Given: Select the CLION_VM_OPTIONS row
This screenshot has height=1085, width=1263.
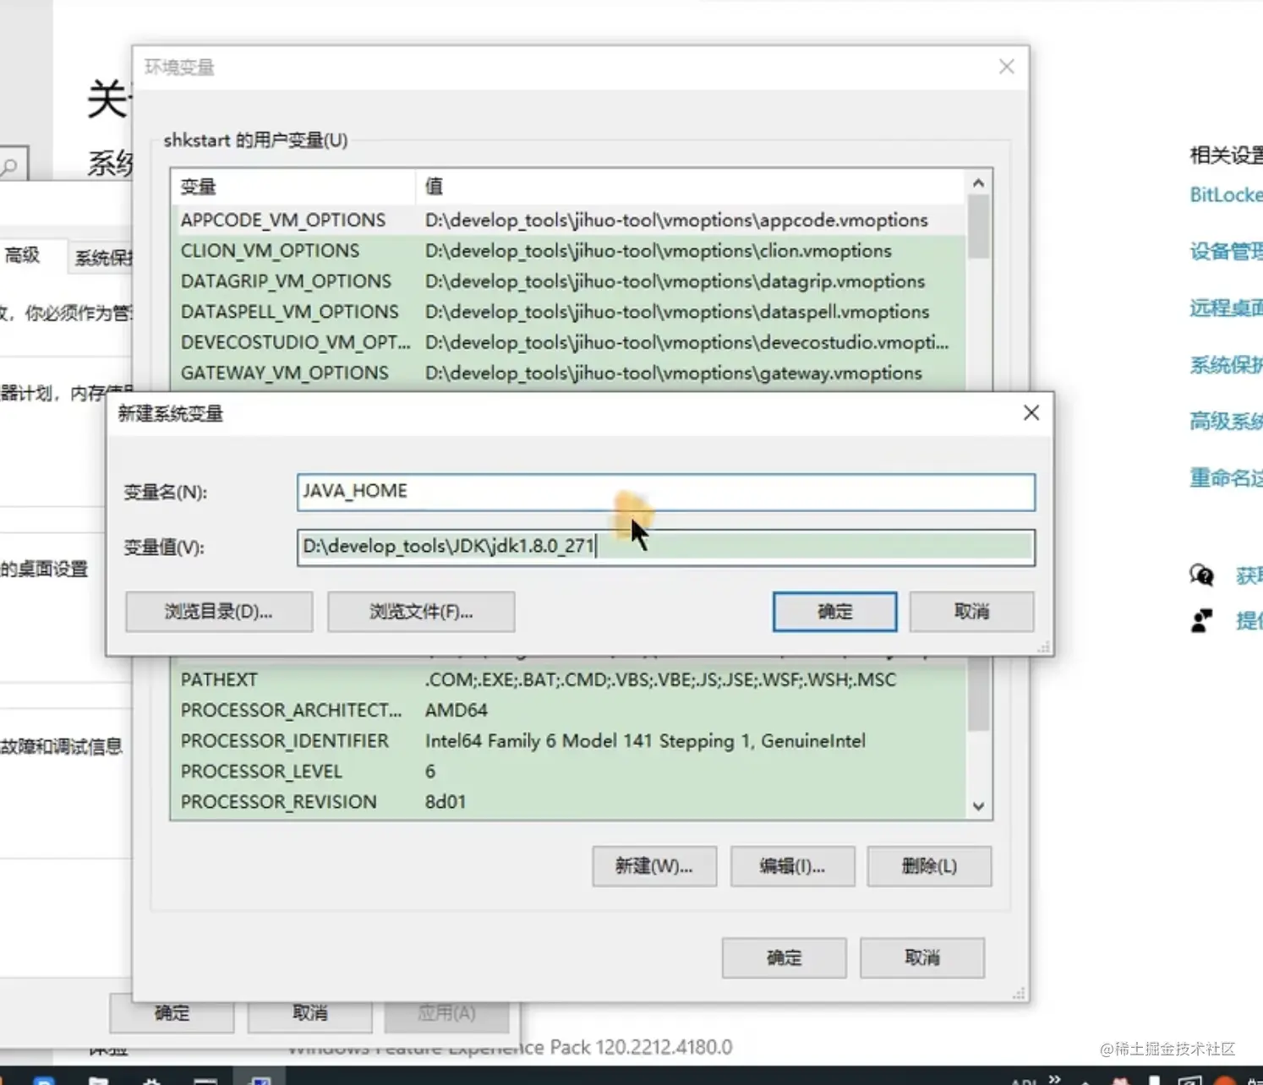Looking at the screenshot, I should pyautogui.click(x=567, y=251).
